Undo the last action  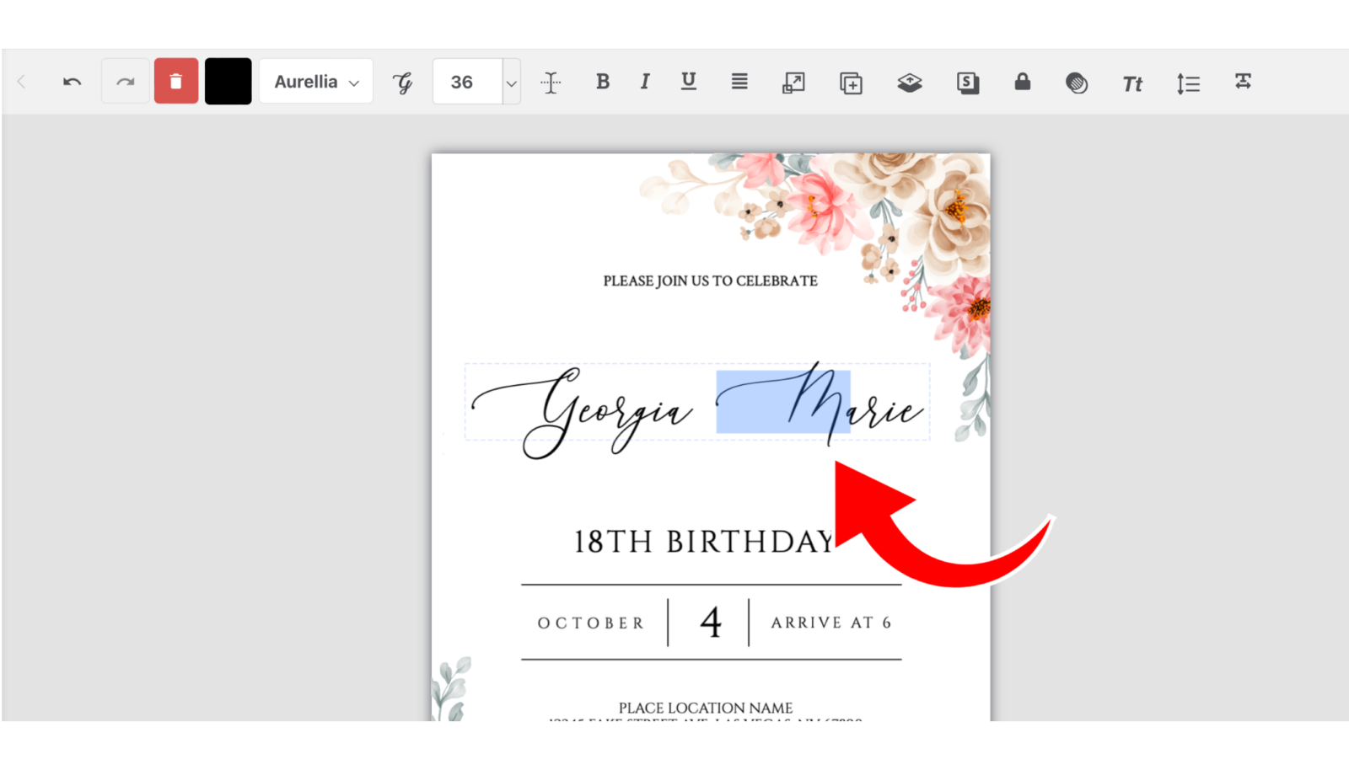coord(73,82)
